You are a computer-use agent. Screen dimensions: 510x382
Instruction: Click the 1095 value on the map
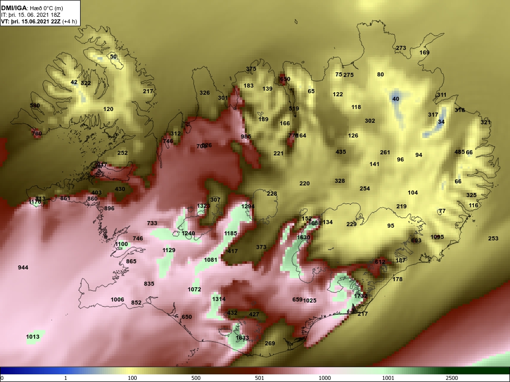click(437, 236)
